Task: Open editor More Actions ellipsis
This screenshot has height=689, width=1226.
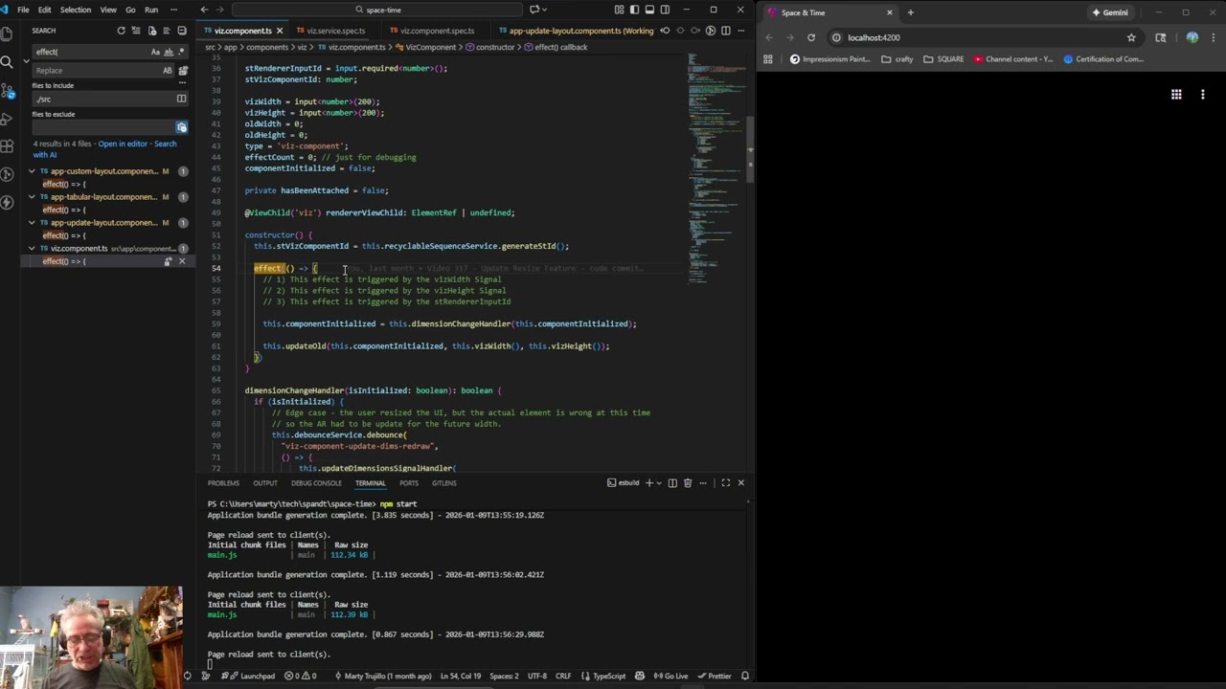Action: pyautogui.click(x=740, y=31)
